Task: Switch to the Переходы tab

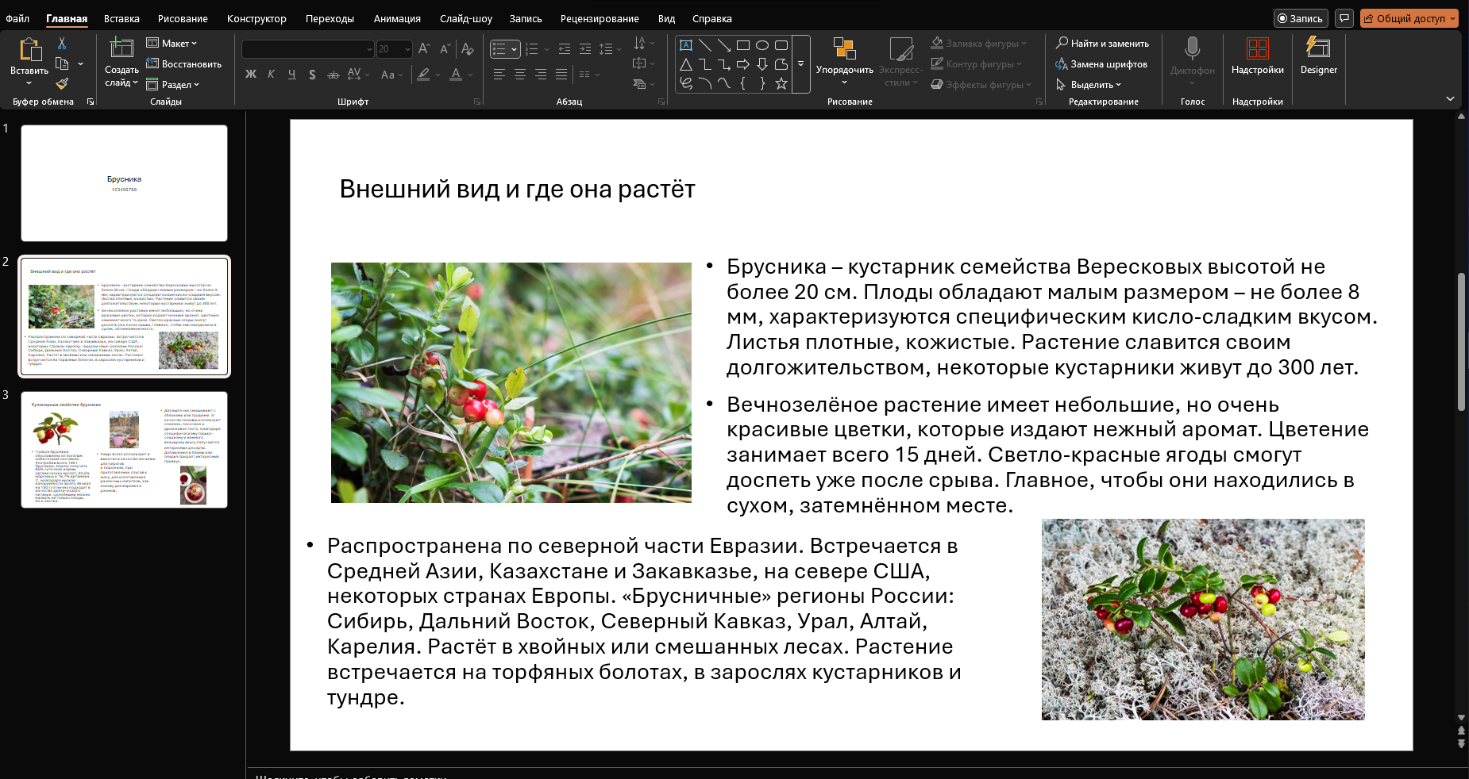Action: [x=330, y=18]
